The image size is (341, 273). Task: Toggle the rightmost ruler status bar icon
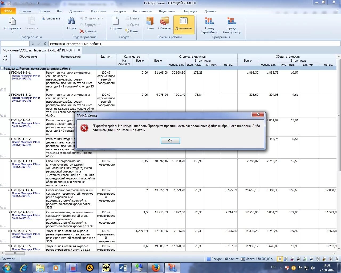pyautogui.click(x=337, y=259)
